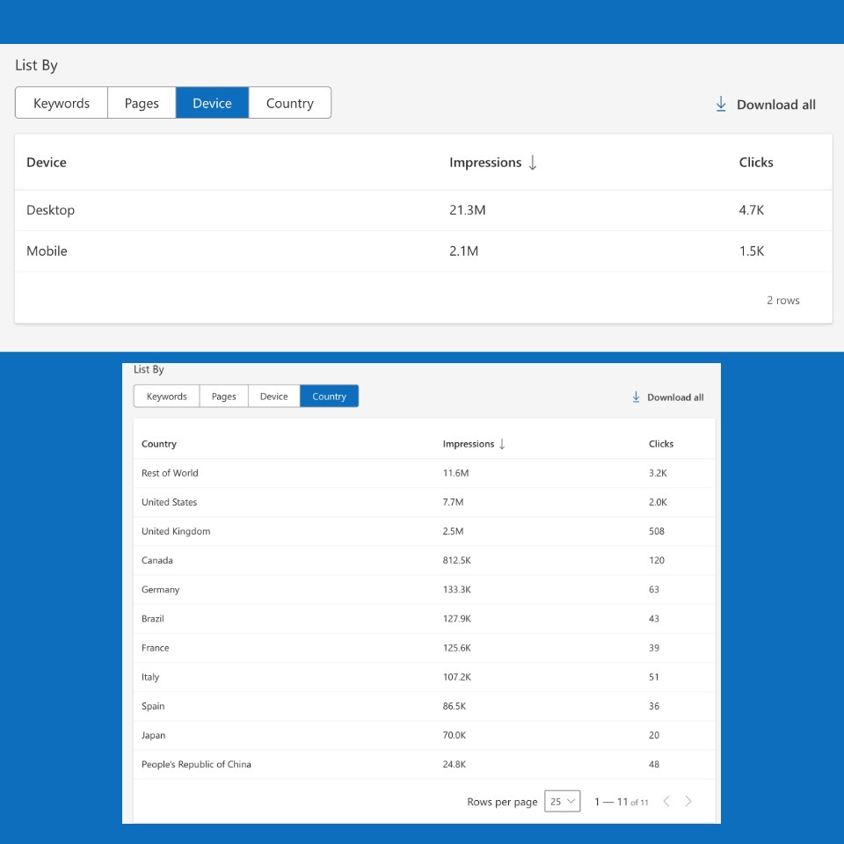Open Rows per page dropdown showing 25

(562, 801)
